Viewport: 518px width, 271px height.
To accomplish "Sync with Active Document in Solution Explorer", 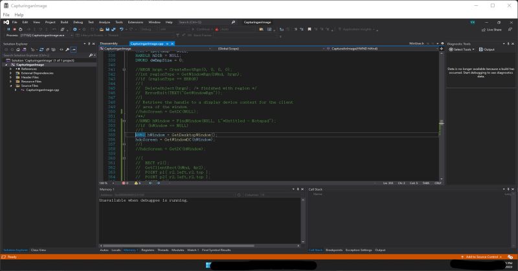I will point(41,50).
